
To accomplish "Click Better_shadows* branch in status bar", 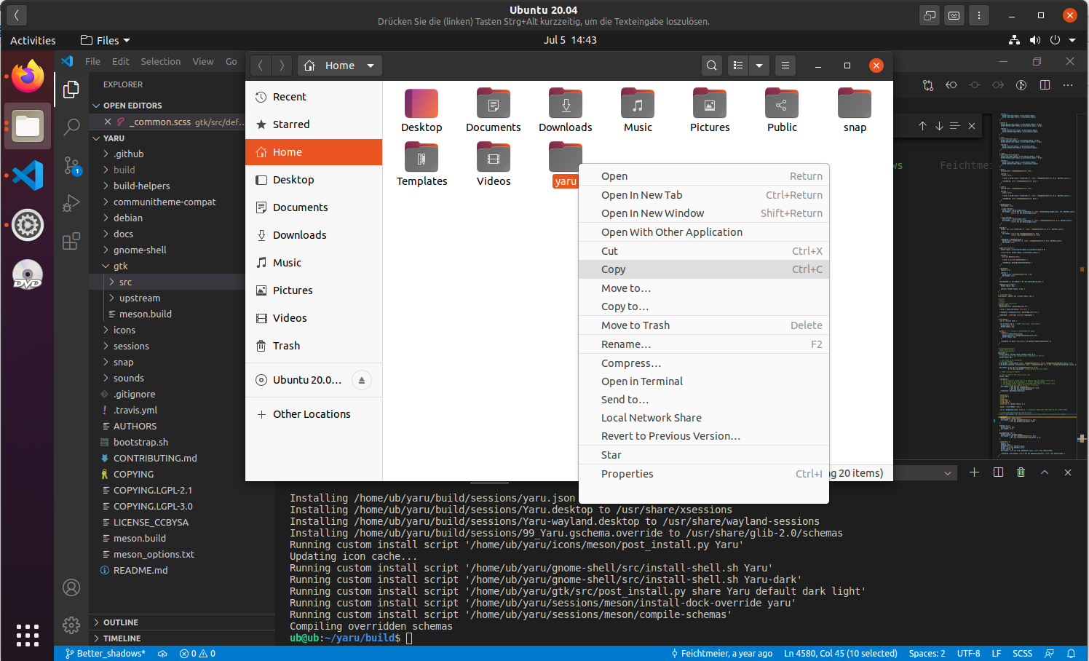I will [105, 654].
